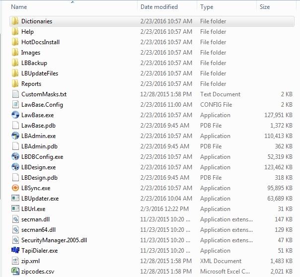300x277 pixels.
Task: Sort by the Date modified column header
Action: 159,7
